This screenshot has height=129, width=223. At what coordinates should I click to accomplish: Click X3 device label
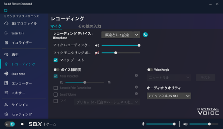click(6, 10)
